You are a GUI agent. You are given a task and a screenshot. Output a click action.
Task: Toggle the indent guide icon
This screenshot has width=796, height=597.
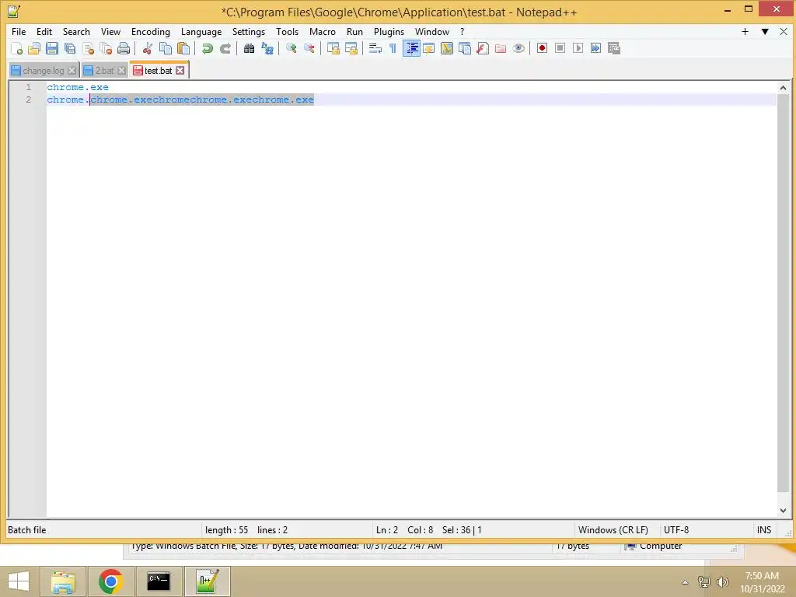[411, 48]
